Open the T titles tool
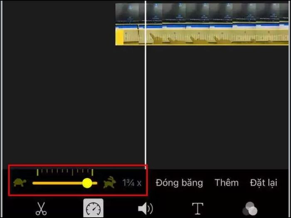Screen dimensions: 291x218 click(197, 208)
